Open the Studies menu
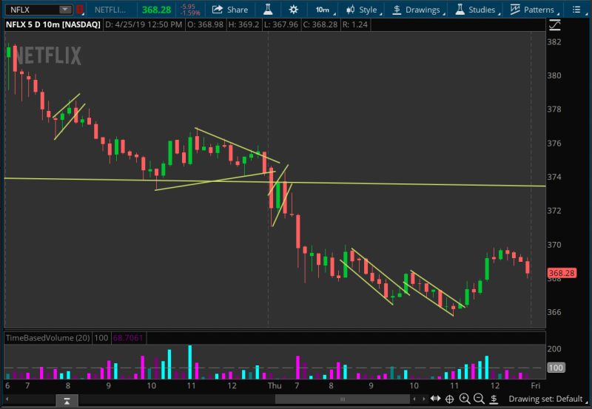The width and height of the screenshot is (592, 409). pyautogui.click(x=476, y=10)
